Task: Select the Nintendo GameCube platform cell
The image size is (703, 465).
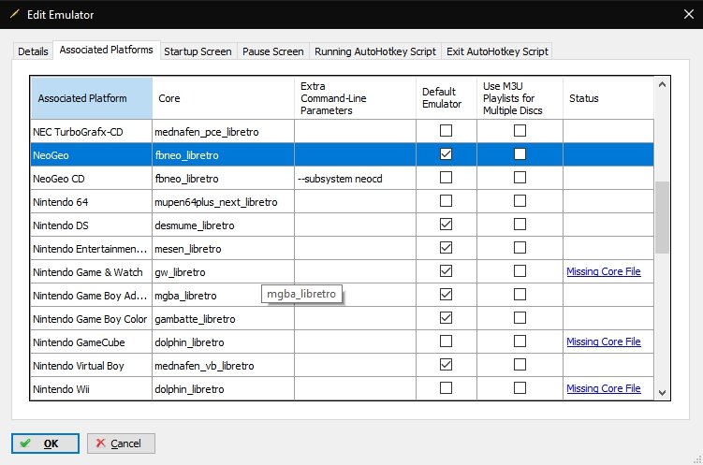Action: [92, 342]
